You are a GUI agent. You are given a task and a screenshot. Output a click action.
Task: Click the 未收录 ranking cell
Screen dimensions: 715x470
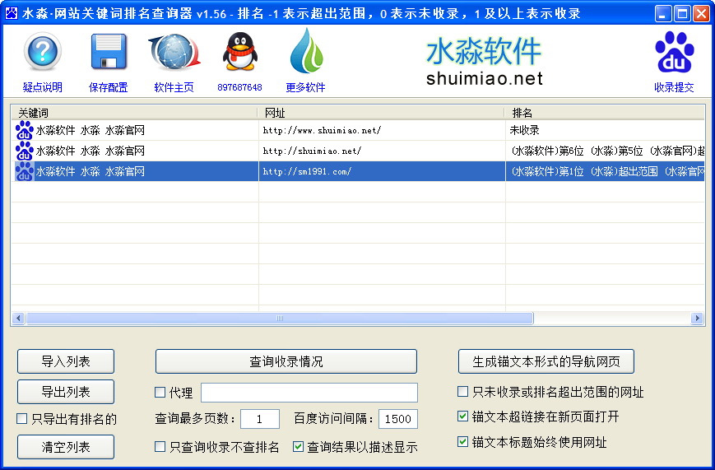(605, 131)
